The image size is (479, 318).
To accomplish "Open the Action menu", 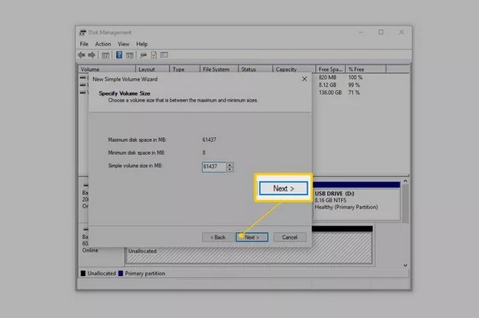I will pyautogui.click(x=103, y=44).
